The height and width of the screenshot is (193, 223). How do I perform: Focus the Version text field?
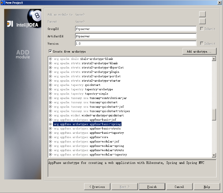coord(136,44)
